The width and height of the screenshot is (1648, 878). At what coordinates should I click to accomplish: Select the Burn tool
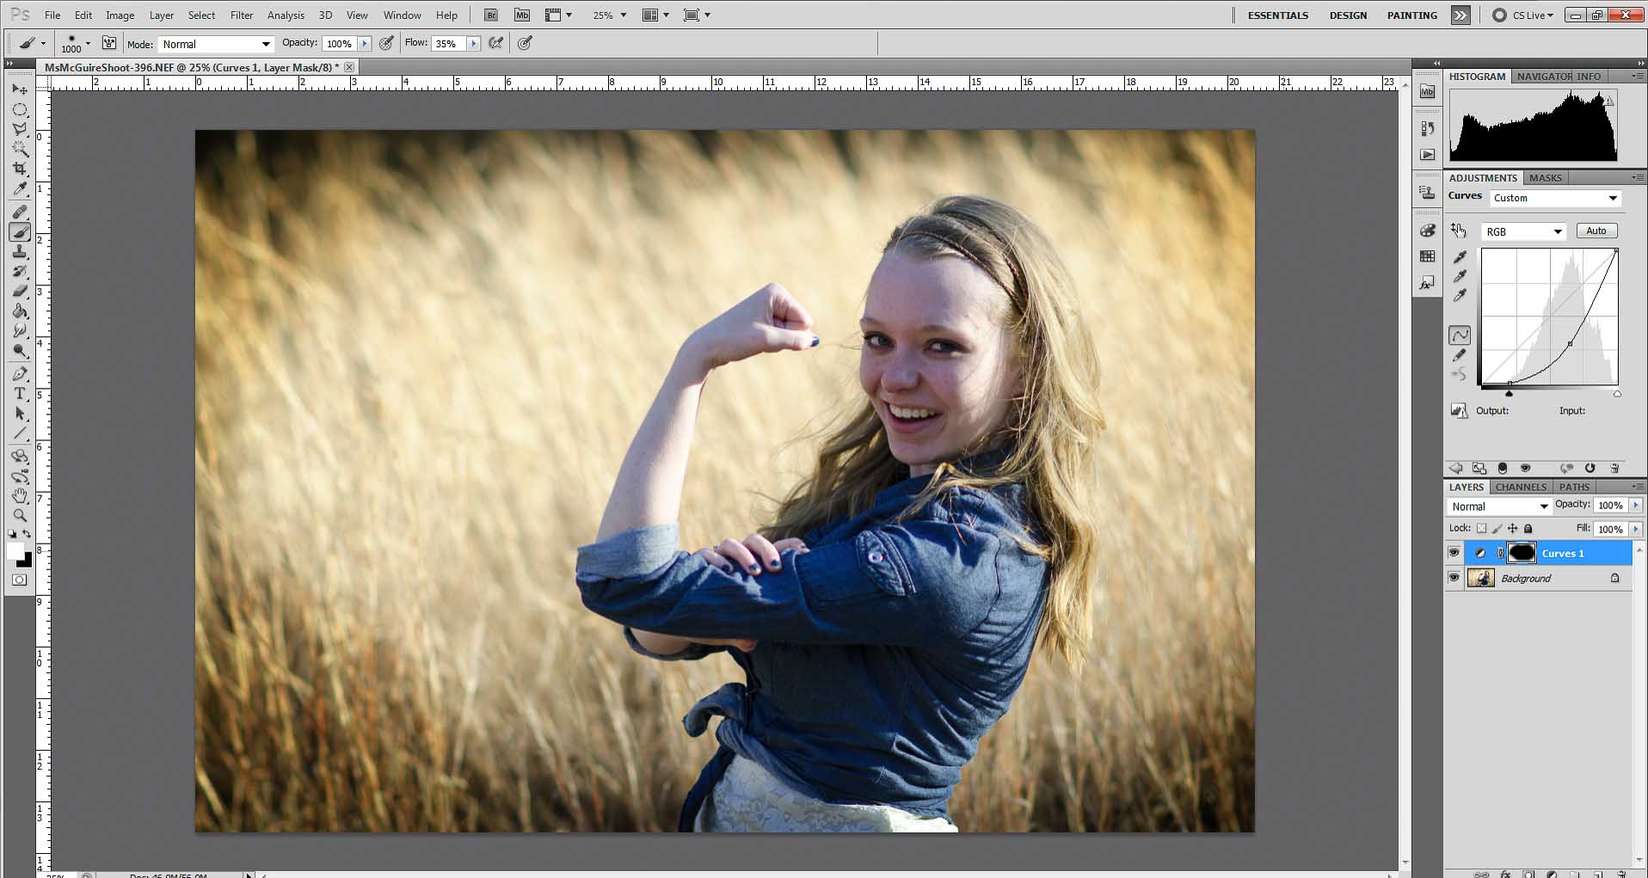coord(20,351)
